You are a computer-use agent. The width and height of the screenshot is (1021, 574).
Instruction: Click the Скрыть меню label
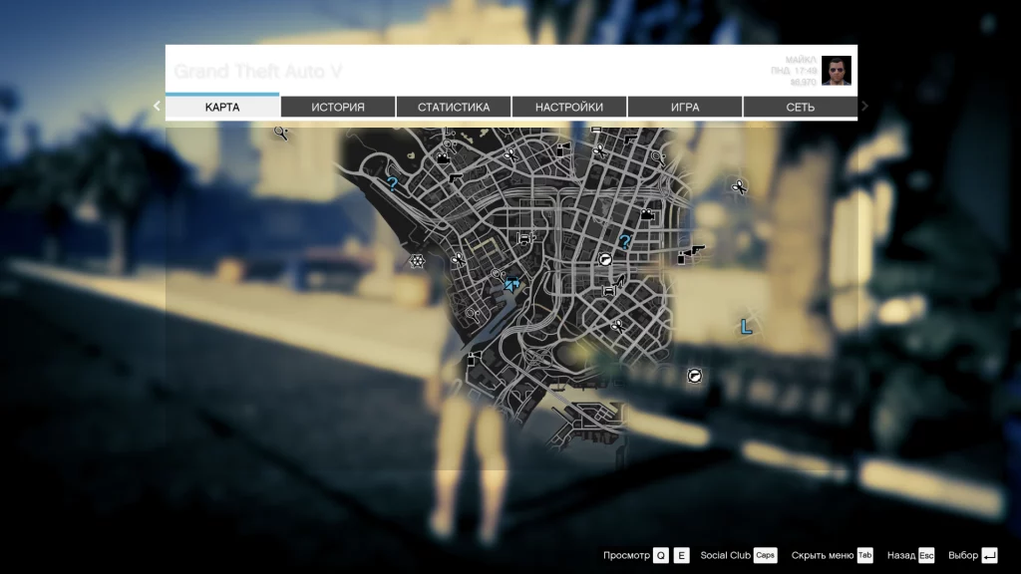click(822, 555)
